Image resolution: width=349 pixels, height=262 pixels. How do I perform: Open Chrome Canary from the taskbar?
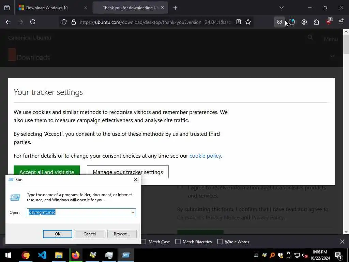[x=26, y=255]
